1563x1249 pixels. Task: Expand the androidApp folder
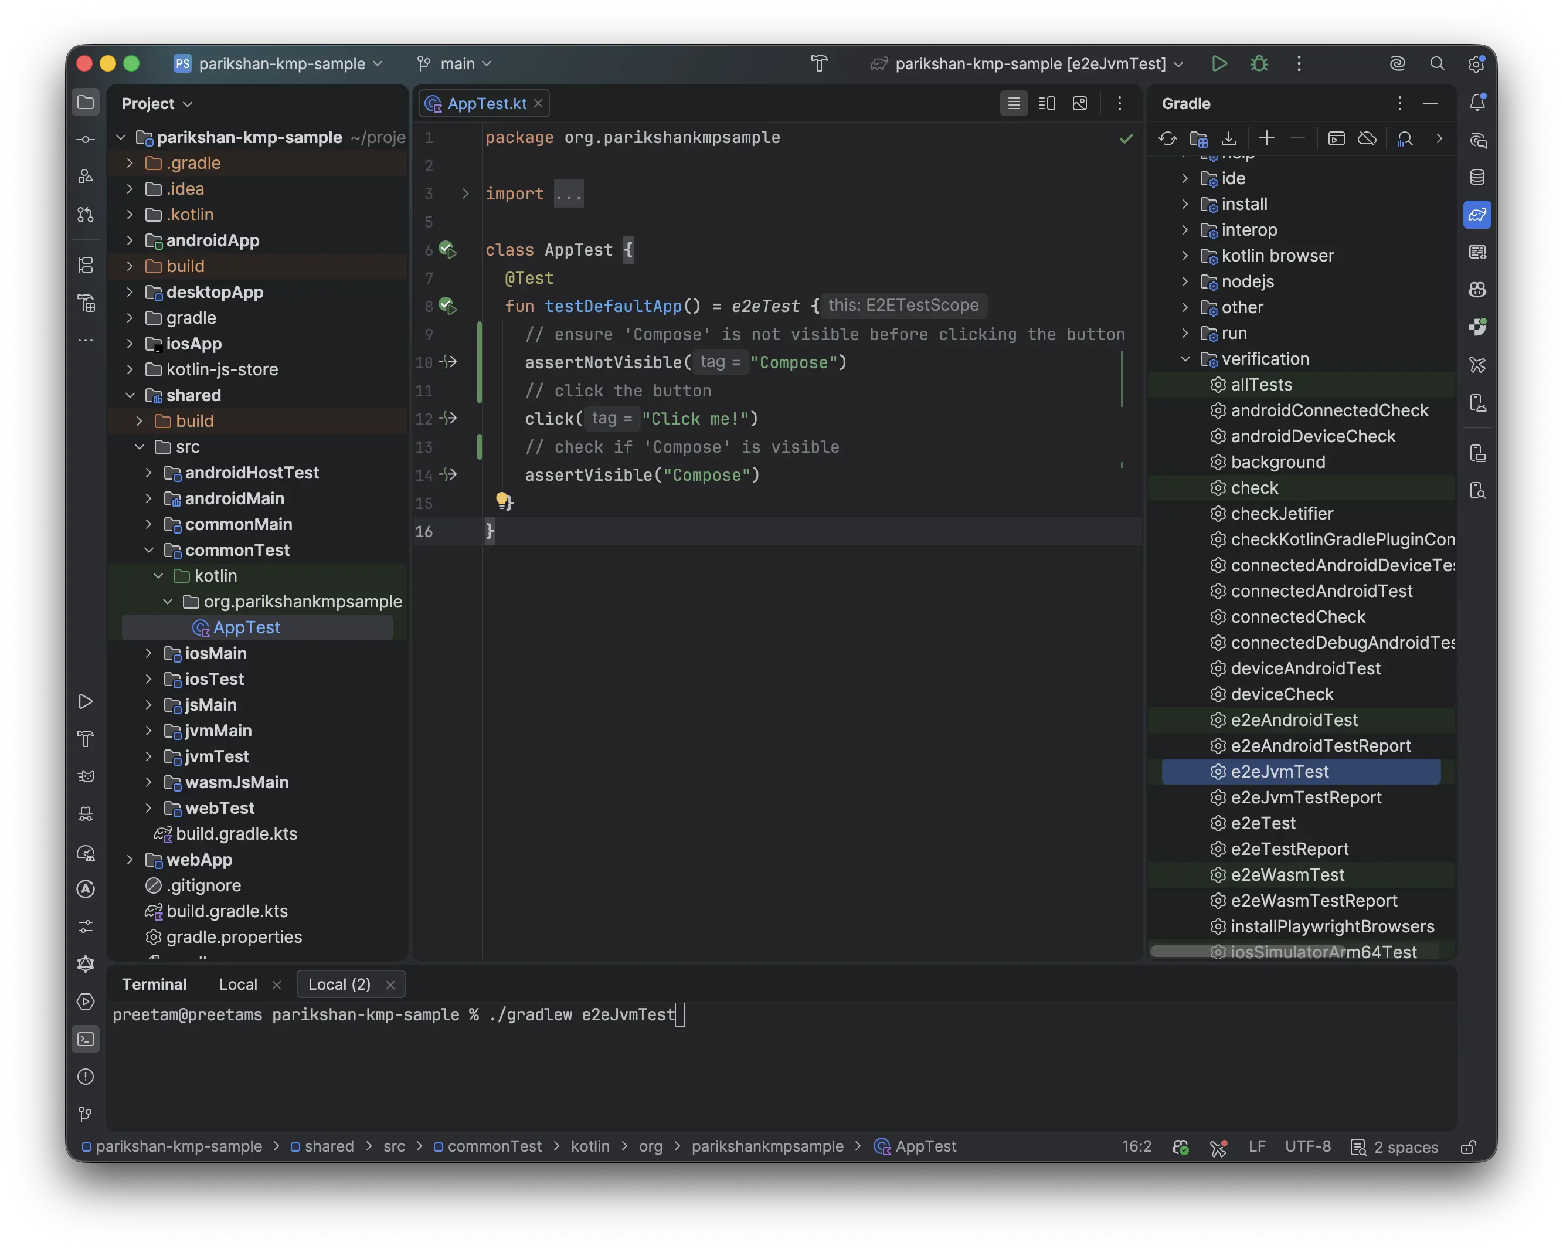click(130, 240)
